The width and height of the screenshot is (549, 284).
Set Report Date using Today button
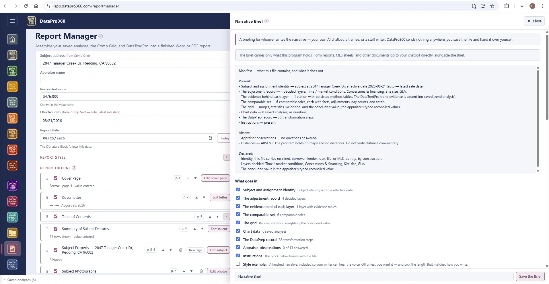pos(224,138)
